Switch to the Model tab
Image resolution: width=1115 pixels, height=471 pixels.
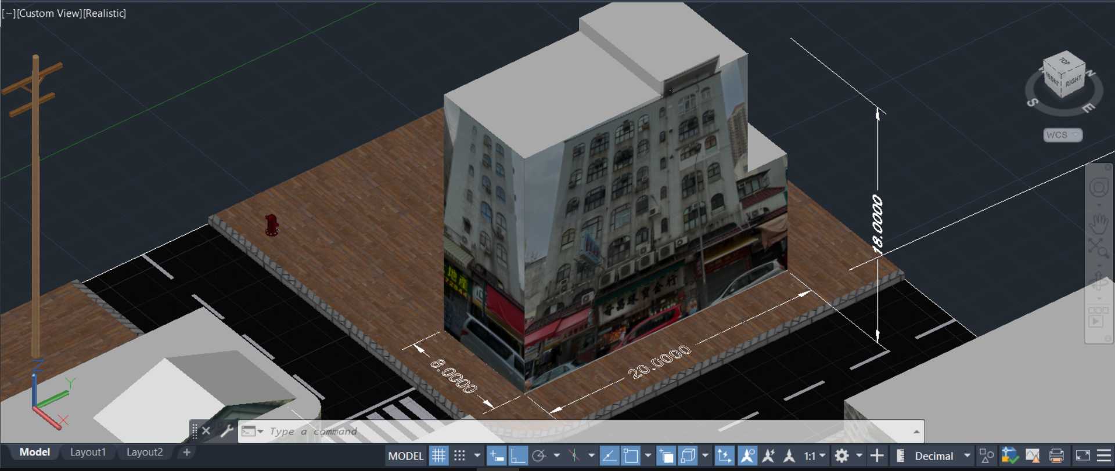pyautogui.click(x=34, y=452)
